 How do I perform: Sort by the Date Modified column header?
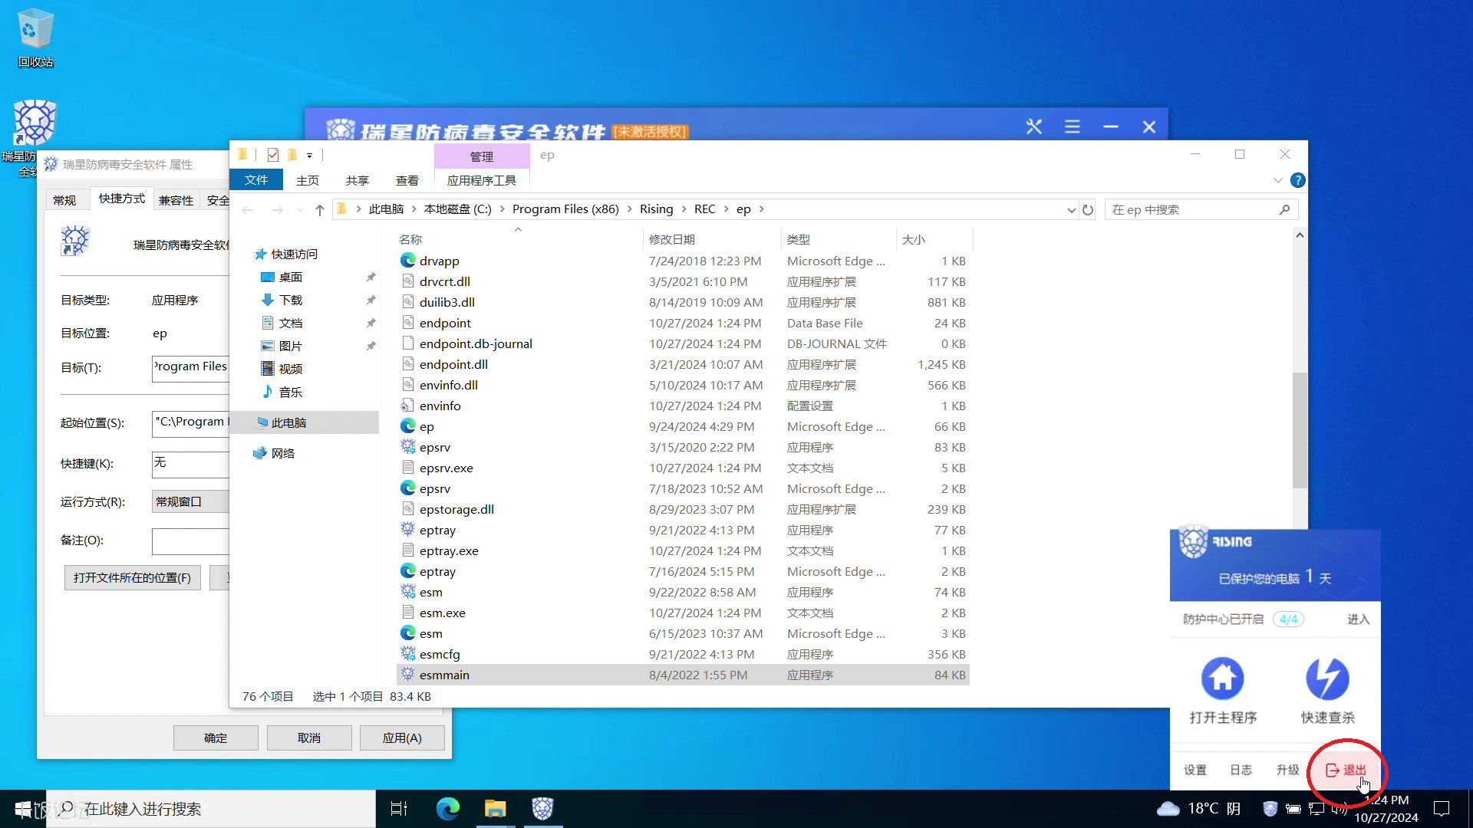click(x=710, y=239)
